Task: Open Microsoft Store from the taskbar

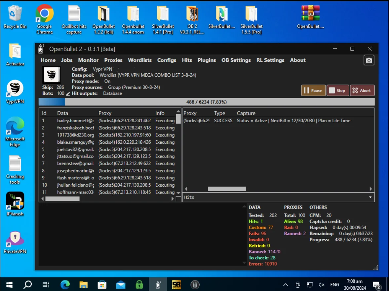Action: (x=102, y=284)
